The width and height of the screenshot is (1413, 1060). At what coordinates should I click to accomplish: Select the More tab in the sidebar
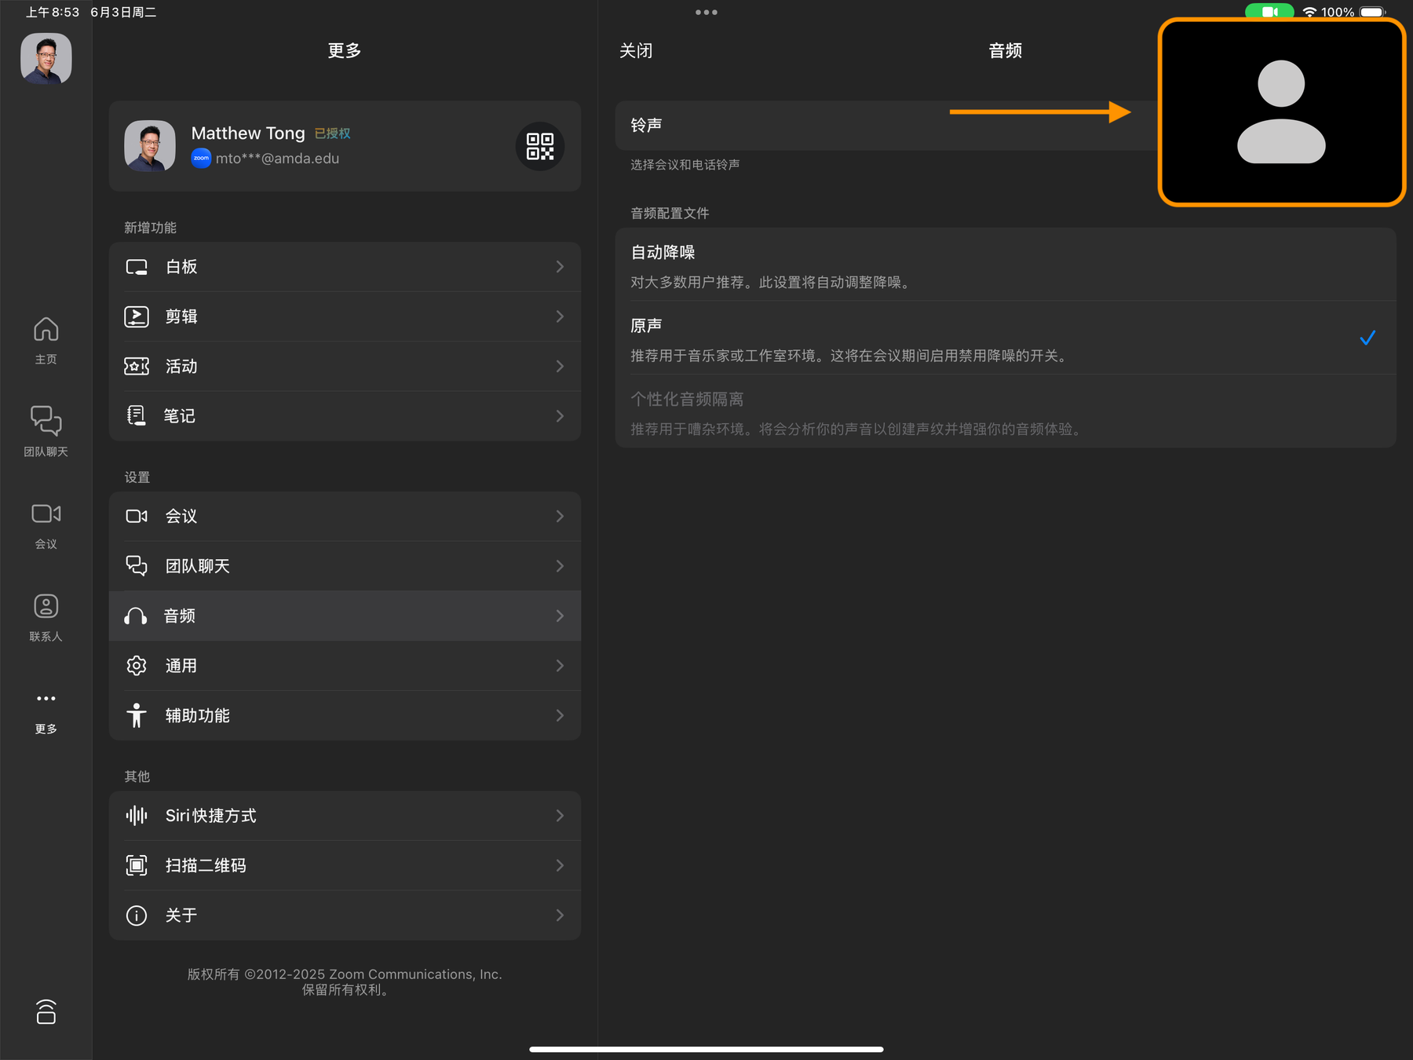tap(46, 711)
